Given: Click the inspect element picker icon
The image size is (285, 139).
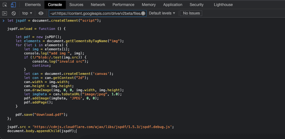Looking at the screenshot, I should (5, 5).
